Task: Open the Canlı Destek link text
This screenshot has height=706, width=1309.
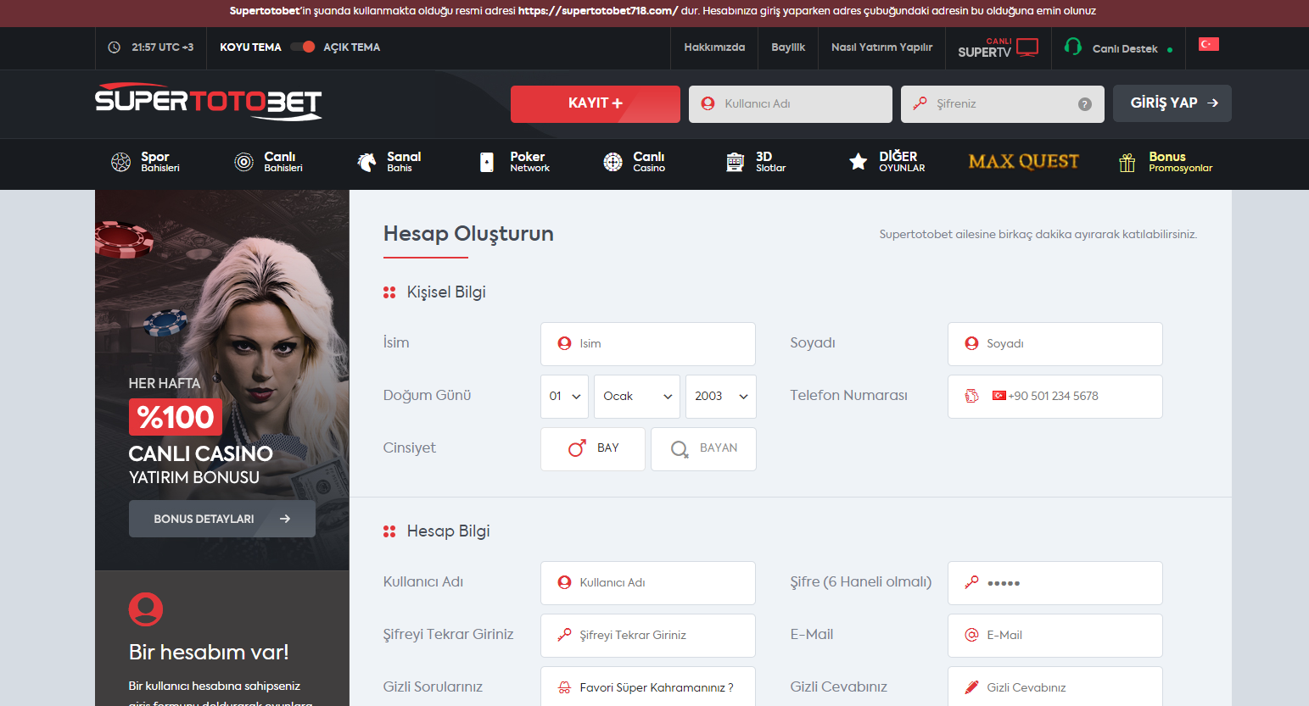Action: click(1125, 49)
